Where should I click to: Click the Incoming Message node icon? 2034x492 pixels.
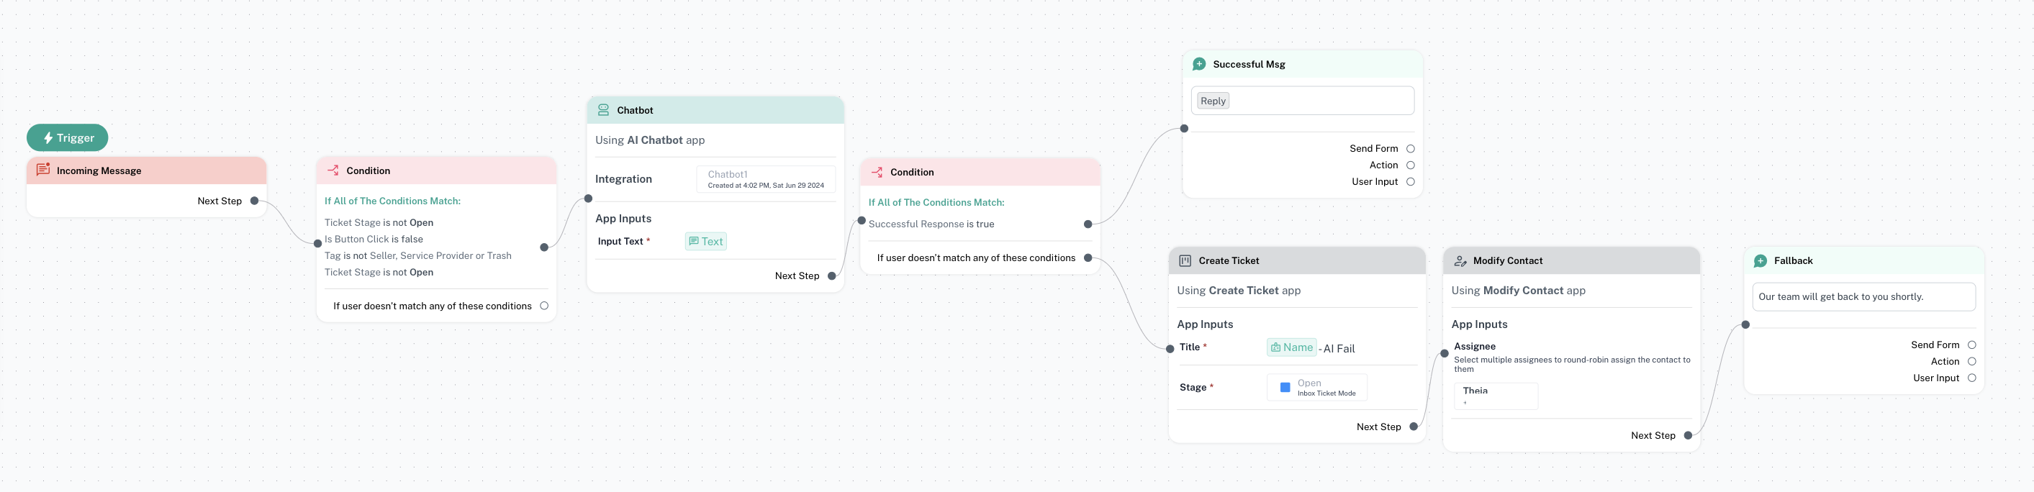pos(43,170)
